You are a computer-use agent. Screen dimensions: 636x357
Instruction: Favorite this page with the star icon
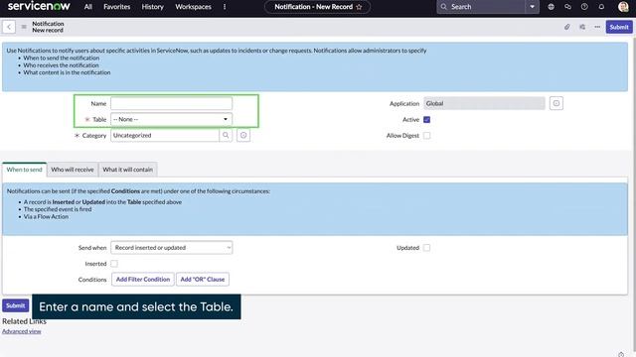359,7
